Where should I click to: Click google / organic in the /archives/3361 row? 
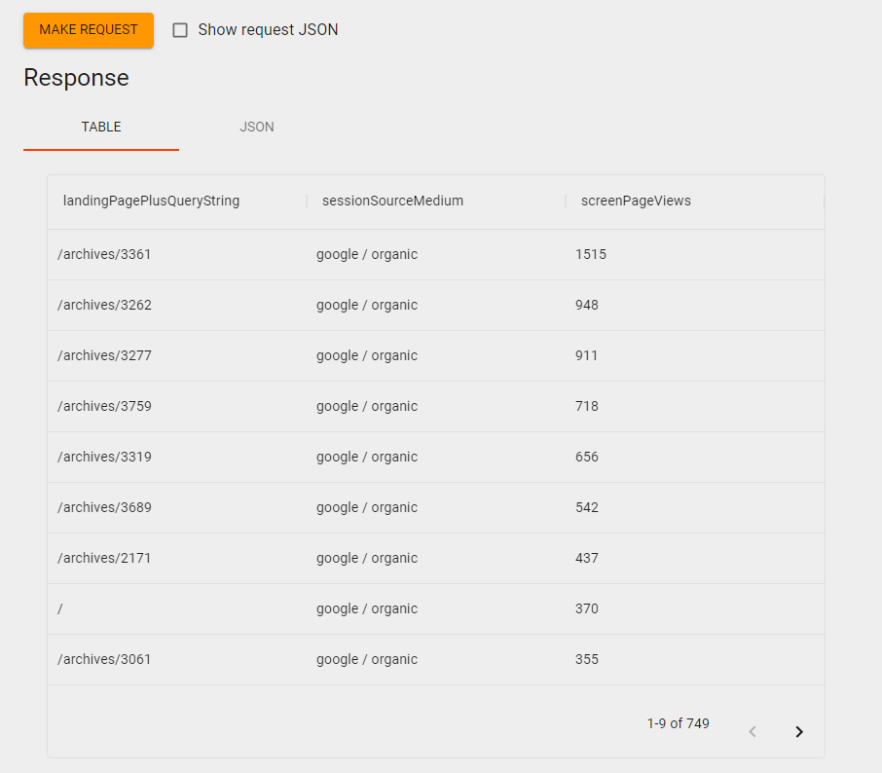367,254
